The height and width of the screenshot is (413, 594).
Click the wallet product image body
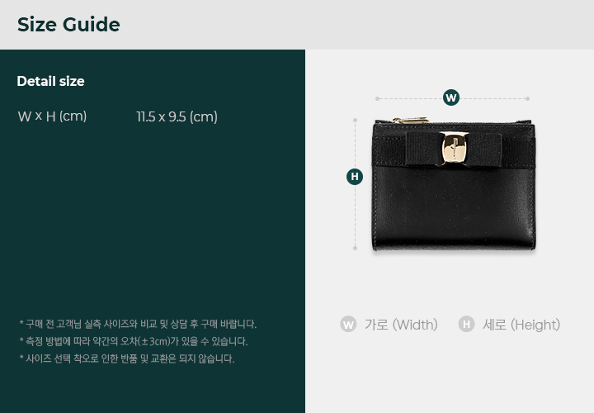point(454,185)
